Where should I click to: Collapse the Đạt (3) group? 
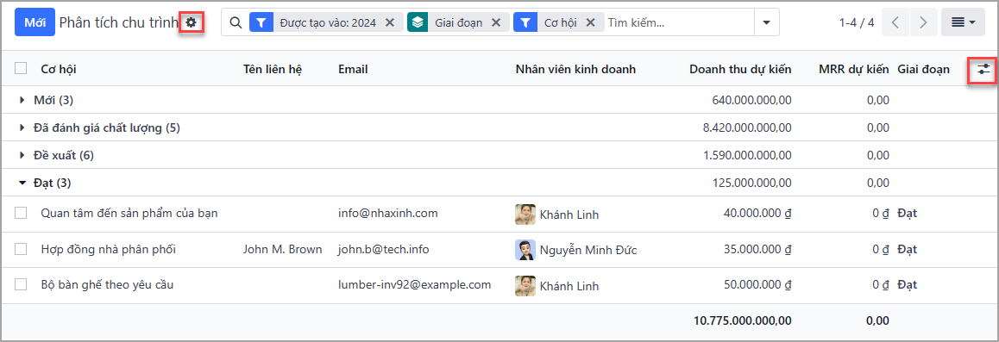pyautogui.click(x=22, y=183)
